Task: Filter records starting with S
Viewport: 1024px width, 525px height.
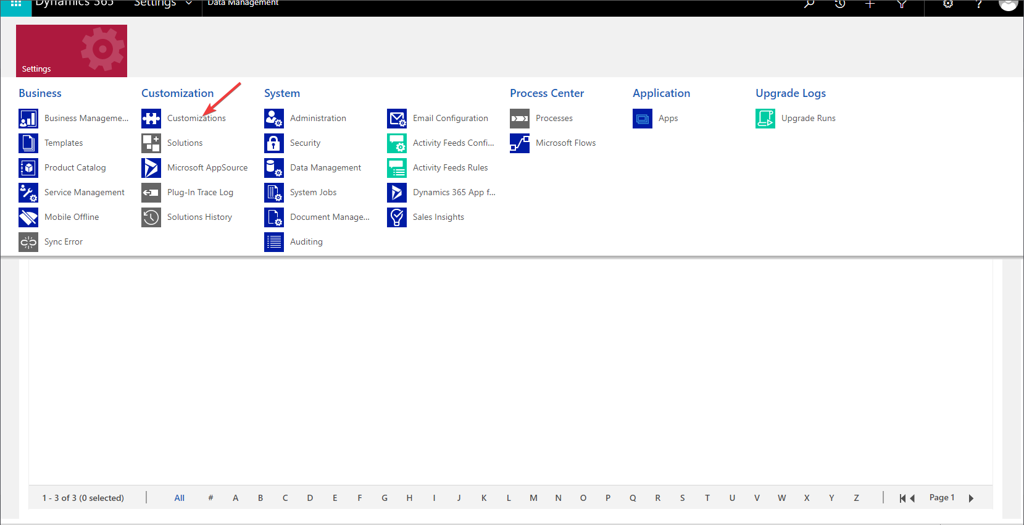Action: [x=683, y=498]
